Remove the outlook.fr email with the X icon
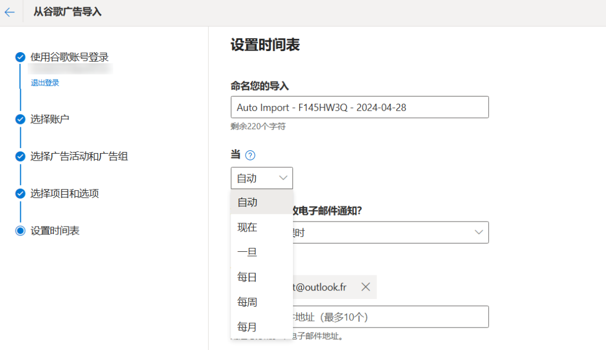 point(366,287)
